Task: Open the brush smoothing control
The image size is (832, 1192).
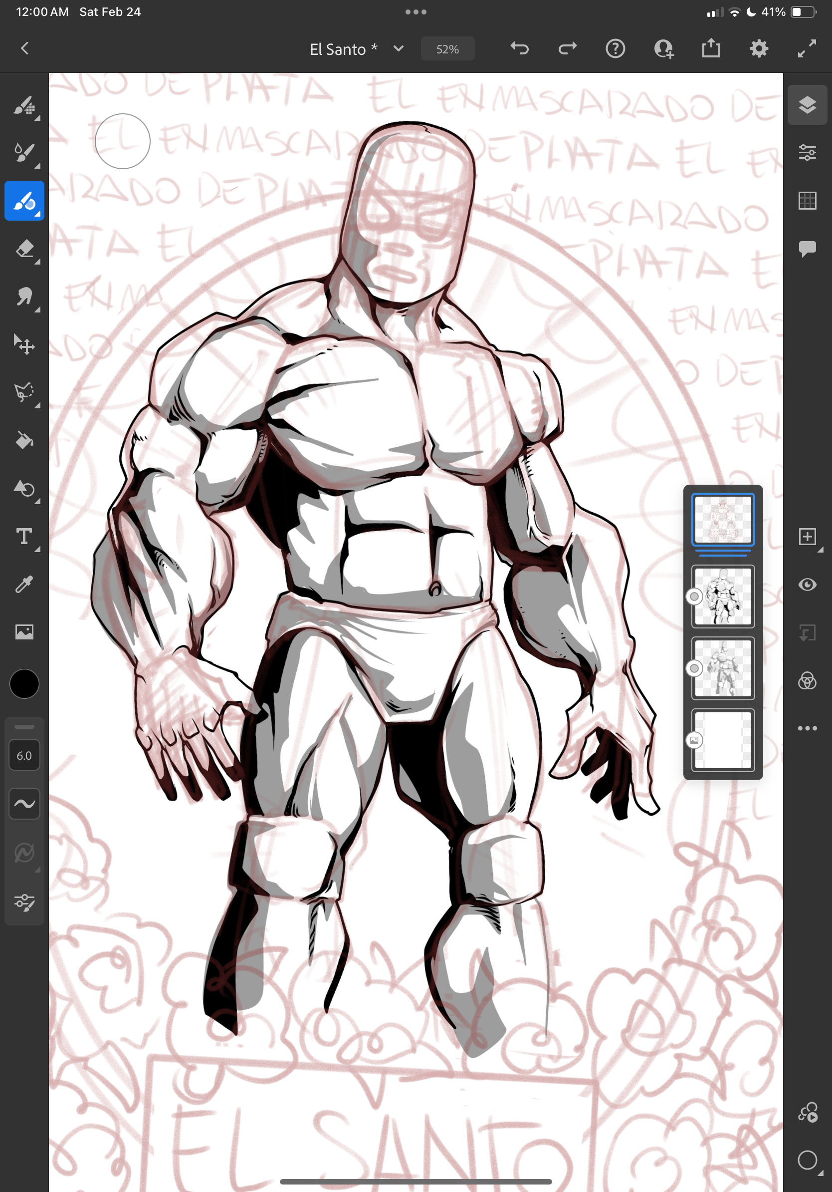Action: (24, 804)
